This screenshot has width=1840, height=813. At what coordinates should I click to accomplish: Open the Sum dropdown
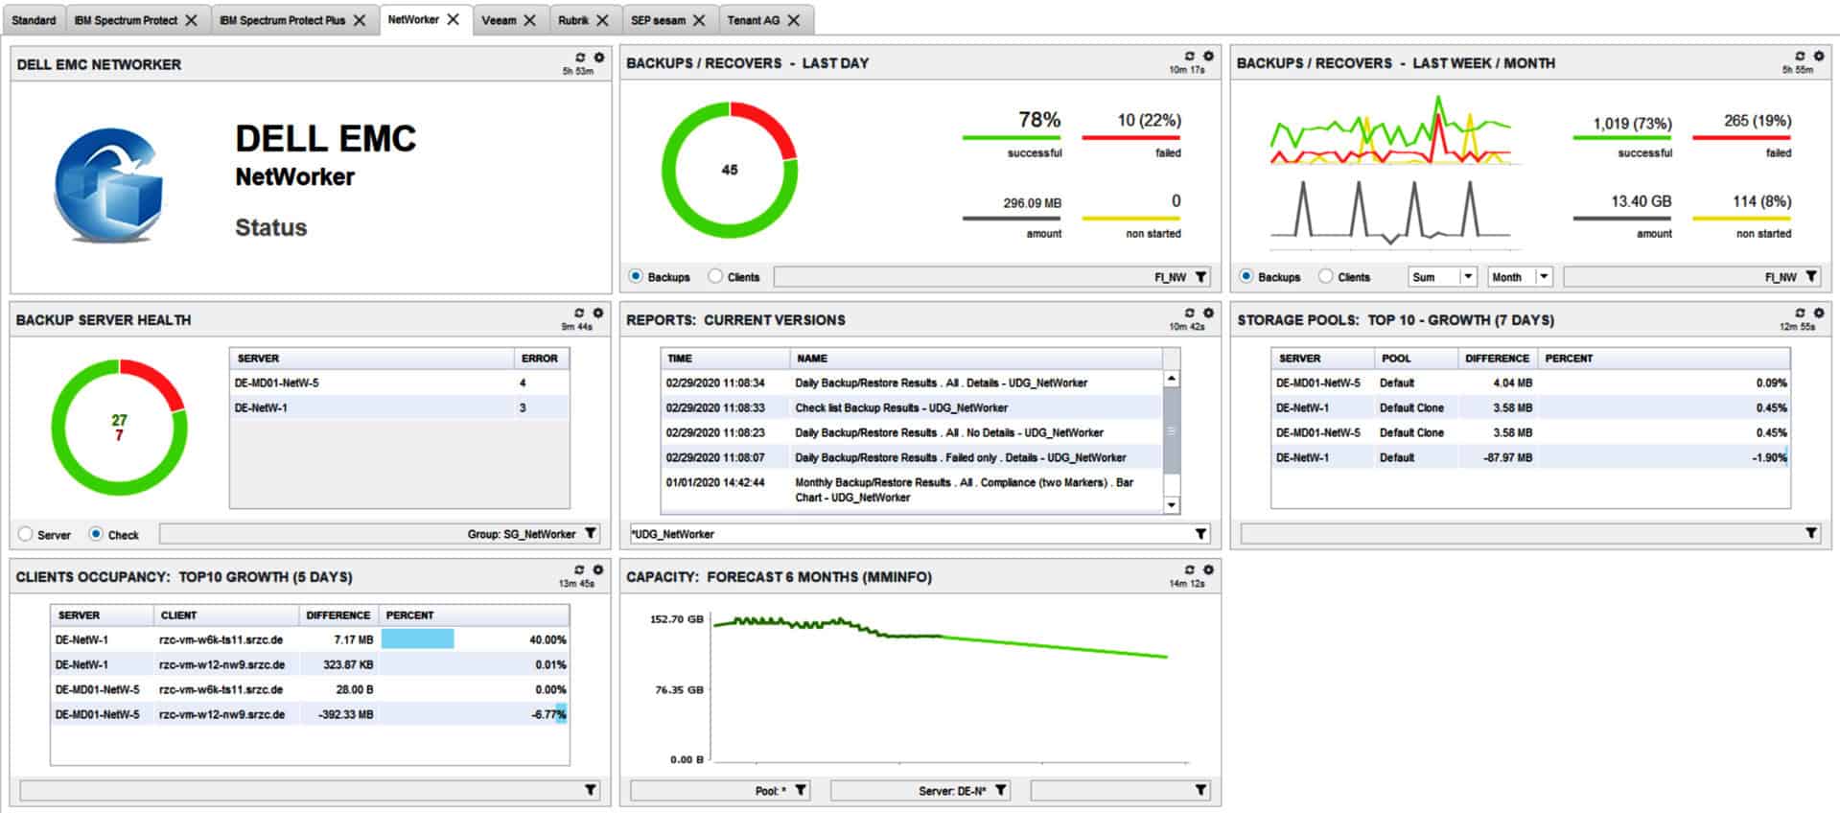(x=1467, y=277)
